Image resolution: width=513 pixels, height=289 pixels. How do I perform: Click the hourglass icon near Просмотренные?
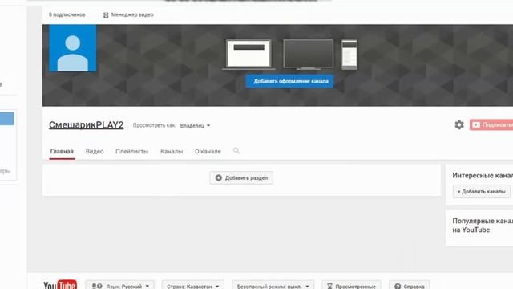[x=329, y=287]
